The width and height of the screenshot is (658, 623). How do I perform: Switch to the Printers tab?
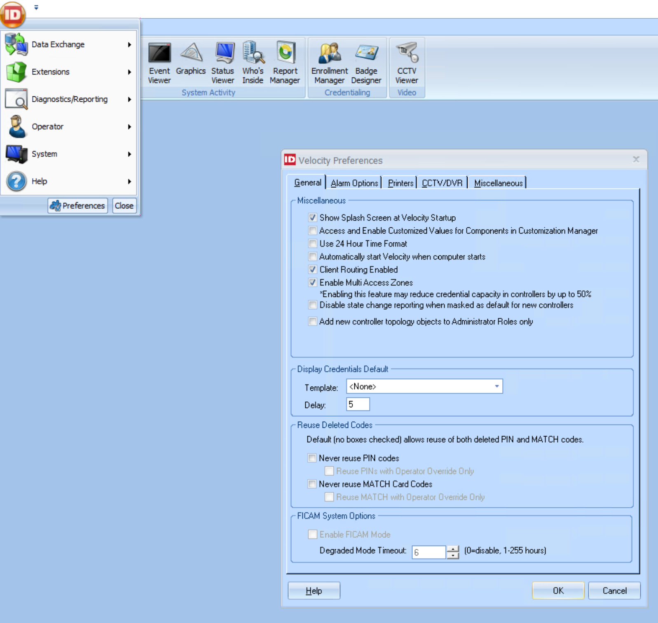point(400,183)
